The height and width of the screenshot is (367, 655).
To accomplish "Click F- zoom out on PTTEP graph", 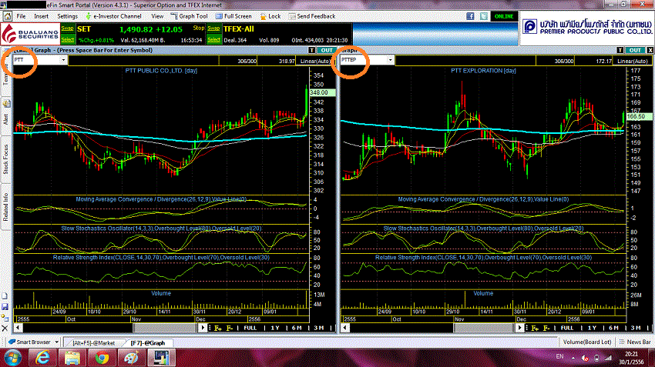I will (x=546, y=329).
